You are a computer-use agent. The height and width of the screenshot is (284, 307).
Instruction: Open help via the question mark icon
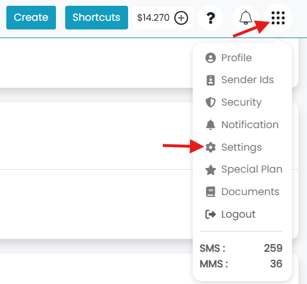(x=211, y=18)
